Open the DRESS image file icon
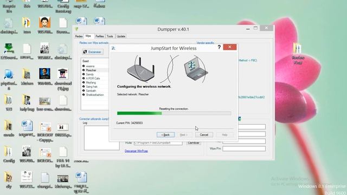Image resolution: width=347 pixels, height=195 pixels. coord(63,130)
